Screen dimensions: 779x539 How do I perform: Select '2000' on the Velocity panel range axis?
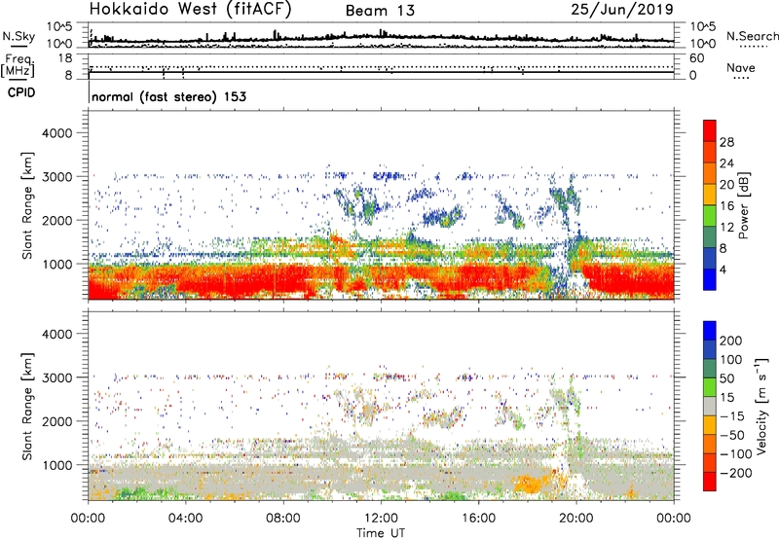pyautogui.click(x=57, y=421)
